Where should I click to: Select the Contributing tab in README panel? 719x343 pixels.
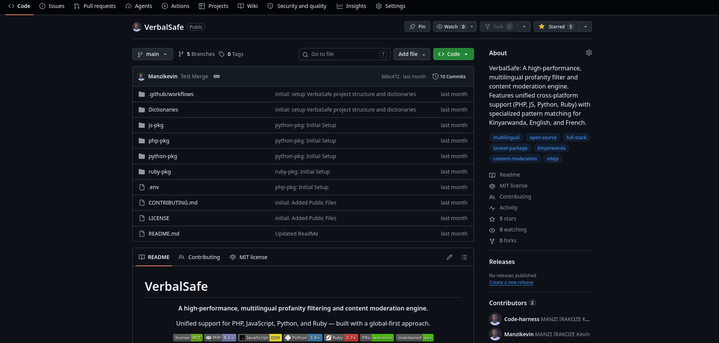point(199,257)
